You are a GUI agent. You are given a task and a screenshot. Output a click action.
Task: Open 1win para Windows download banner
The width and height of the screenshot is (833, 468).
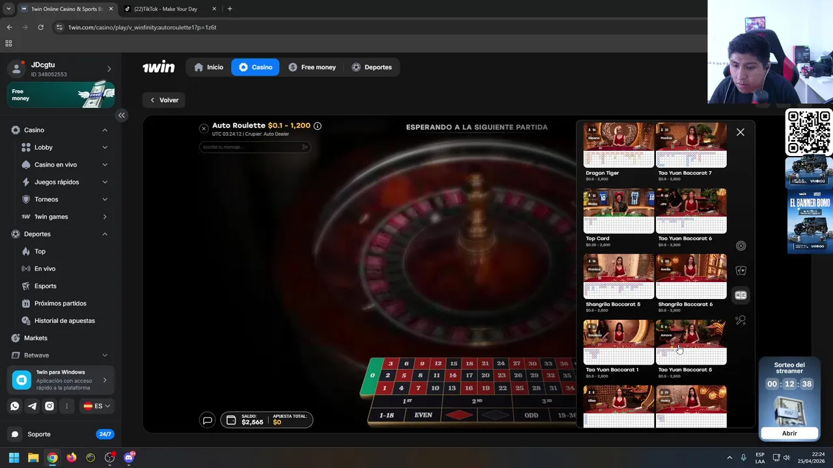61,380
